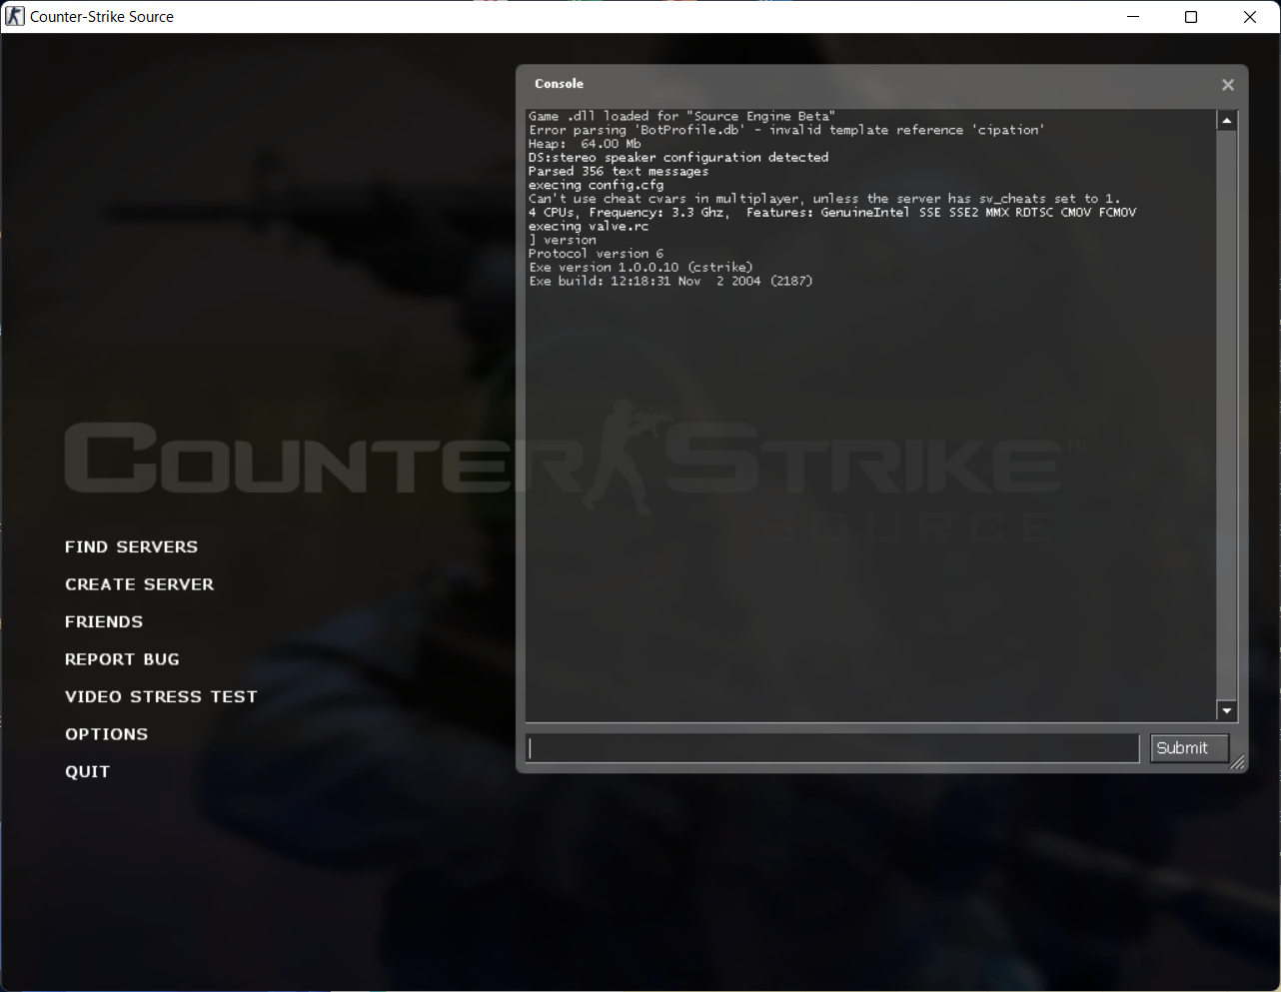
Task: Maximize the Counter-Strike Source window
Action: click(1191, 17)
